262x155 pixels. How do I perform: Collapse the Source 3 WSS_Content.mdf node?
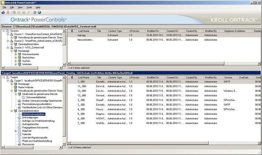8,47
